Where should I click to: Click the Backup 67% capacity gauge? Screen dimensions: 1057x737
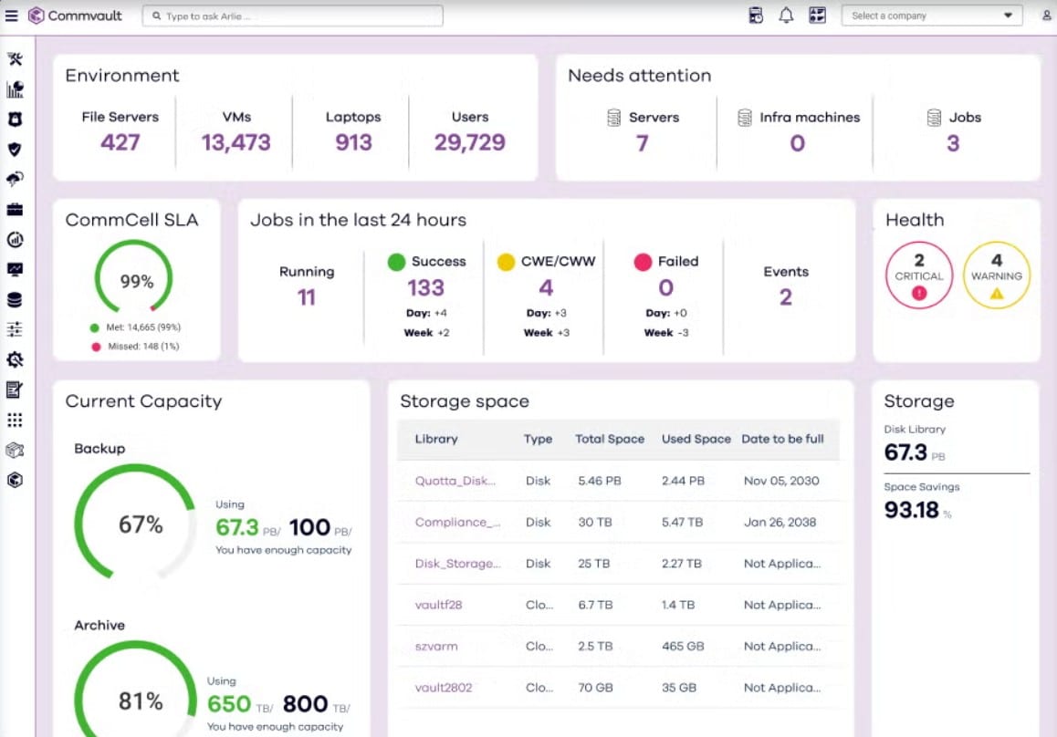pos(135,522)
